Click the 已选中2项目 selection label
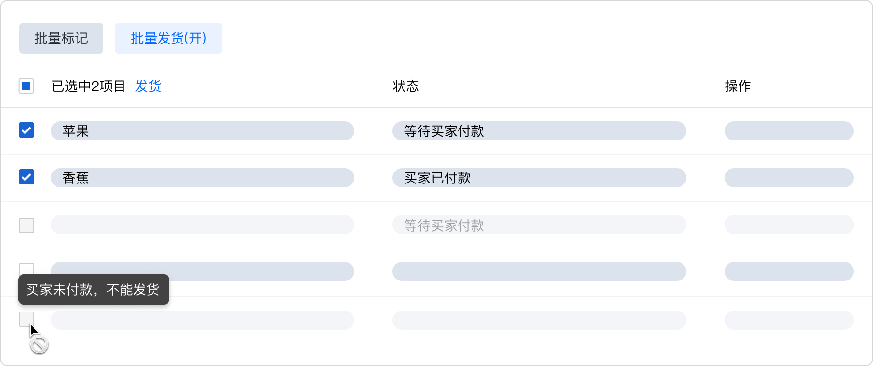The height and width of the screenshot is (366, 873). [89, 86]
